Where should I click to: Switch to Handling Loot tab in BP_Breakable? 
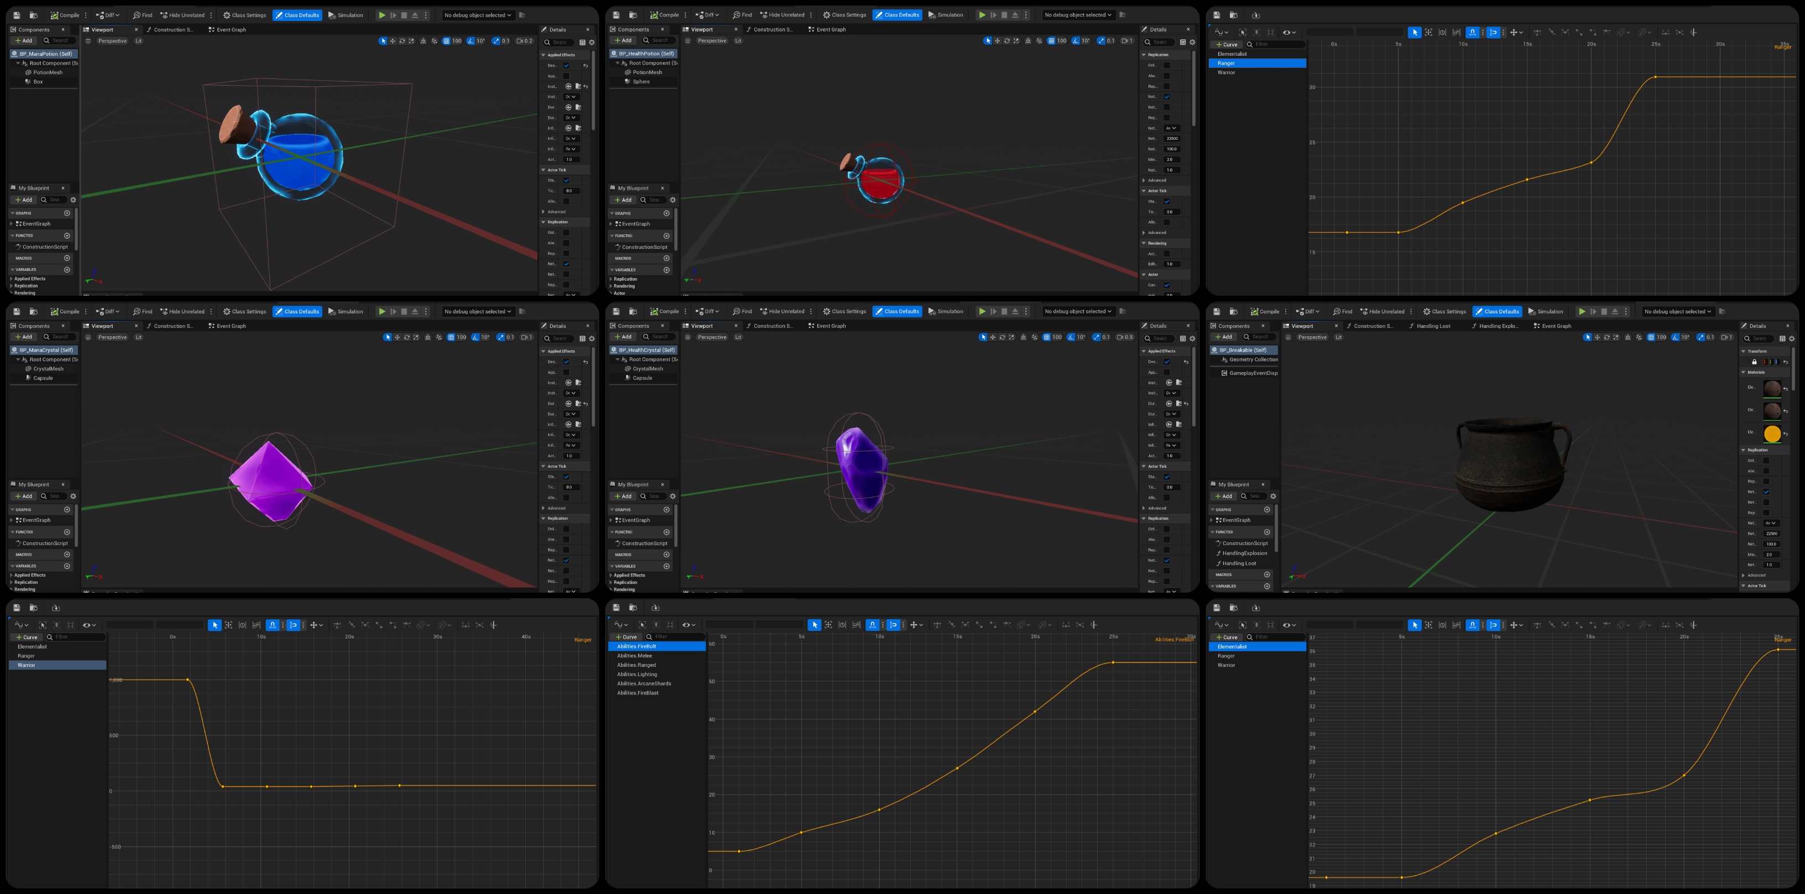click(1430, 326)
